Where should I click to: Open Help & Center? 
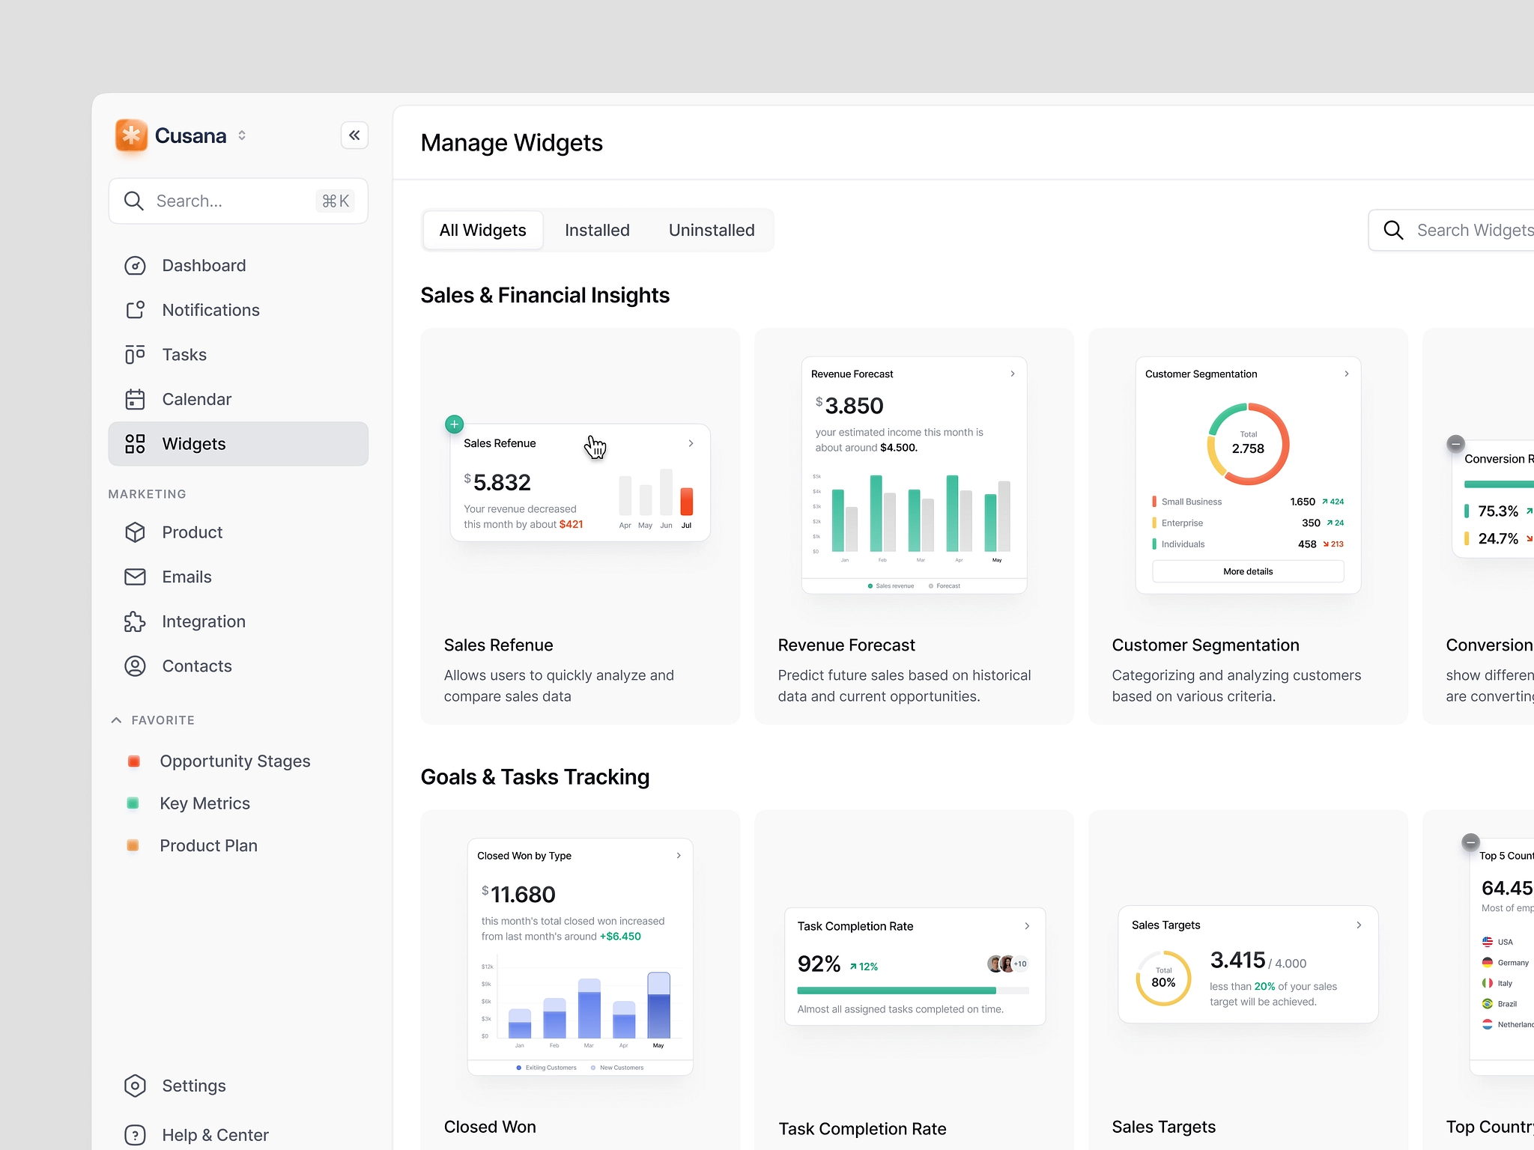tap(214, 1134)
